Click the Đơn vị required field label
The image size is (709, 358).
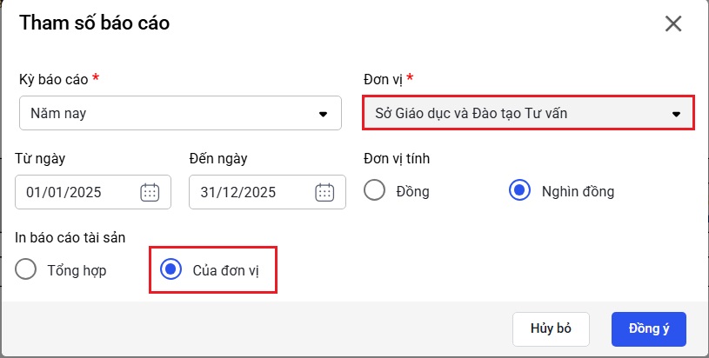(383, 79)
